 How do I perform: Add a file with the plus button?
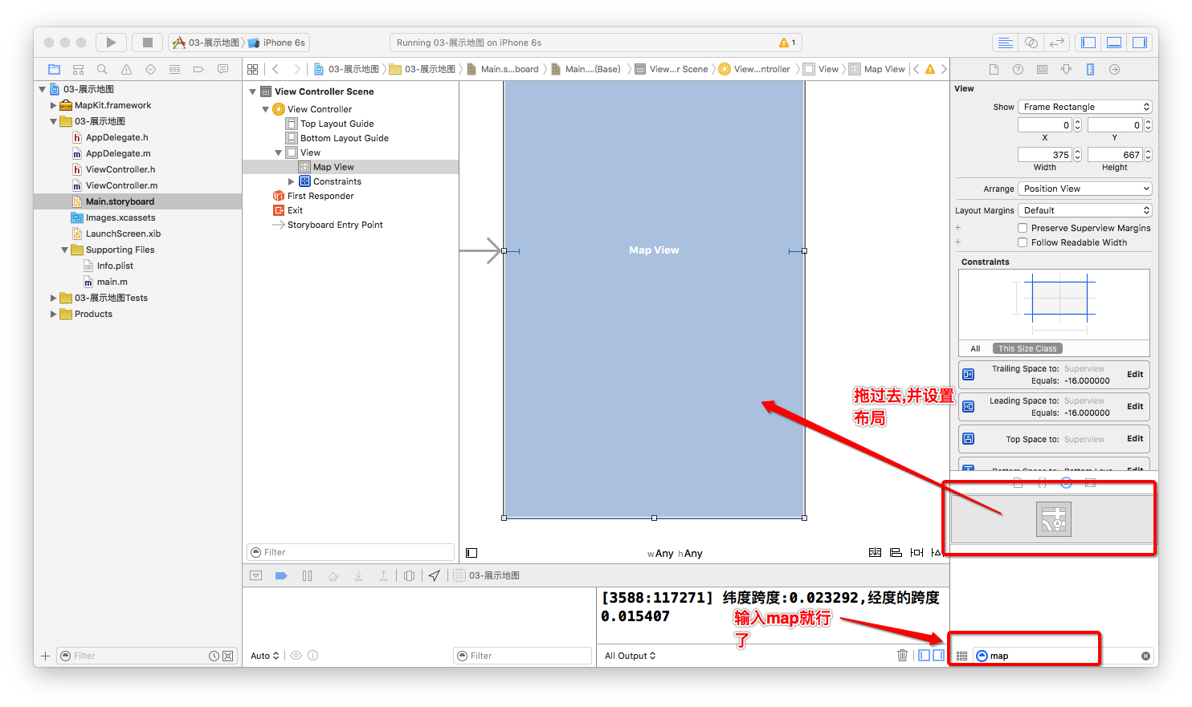click(45, 656)
